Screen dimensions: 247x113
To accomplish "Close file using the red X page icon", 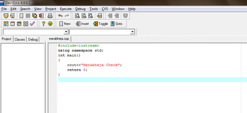I will point(41,16).
